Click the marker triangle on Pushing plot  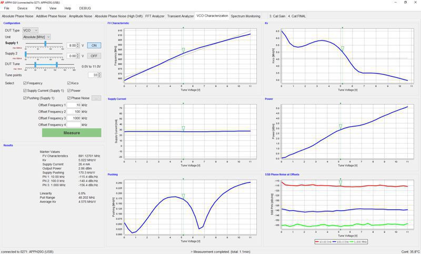coord(183,196)
